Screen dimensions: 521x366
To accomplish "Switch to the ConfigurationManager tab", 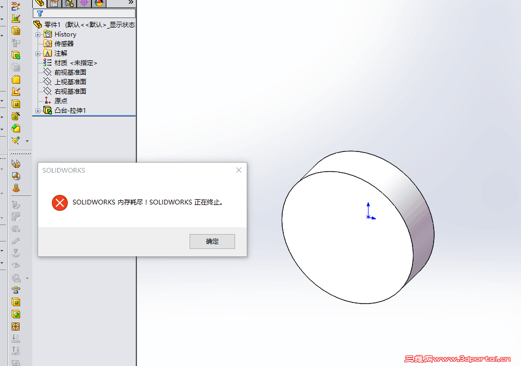I will [x=69, y=3].
